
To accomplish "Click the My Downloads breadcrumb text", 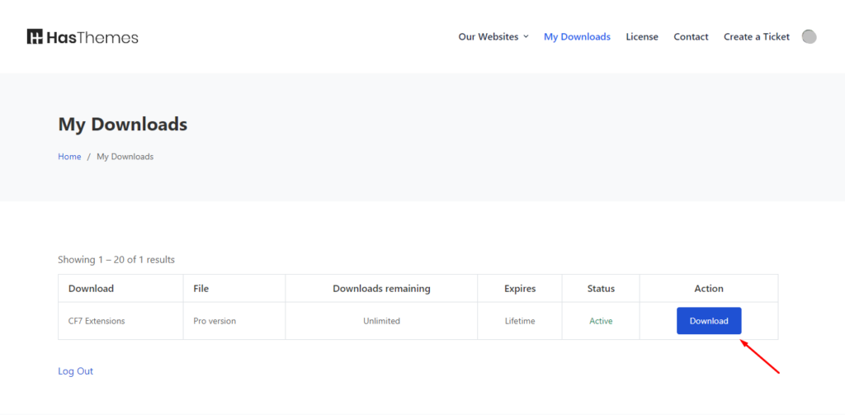I will 125,157.
